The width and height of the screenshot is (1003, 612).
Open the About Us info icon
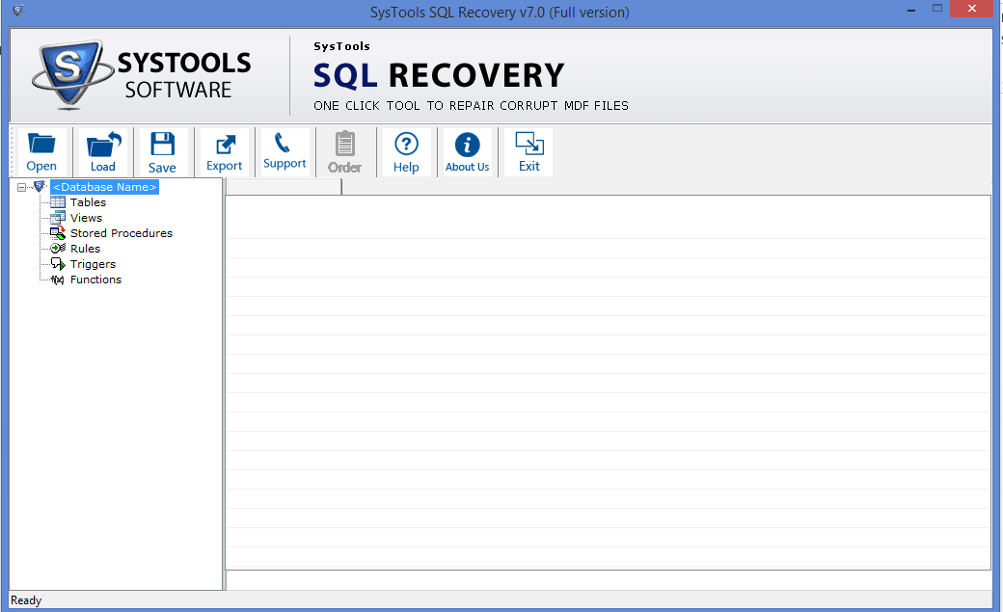467,146
